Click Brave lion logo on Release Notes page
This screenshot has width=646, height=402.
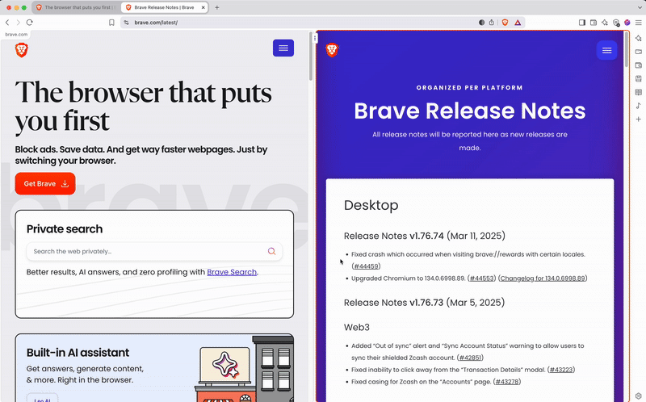click(x=332, y=50)
